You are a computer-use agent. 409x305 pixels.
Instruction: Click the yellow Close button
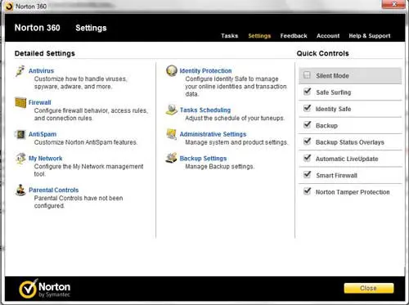coord(369,288)
